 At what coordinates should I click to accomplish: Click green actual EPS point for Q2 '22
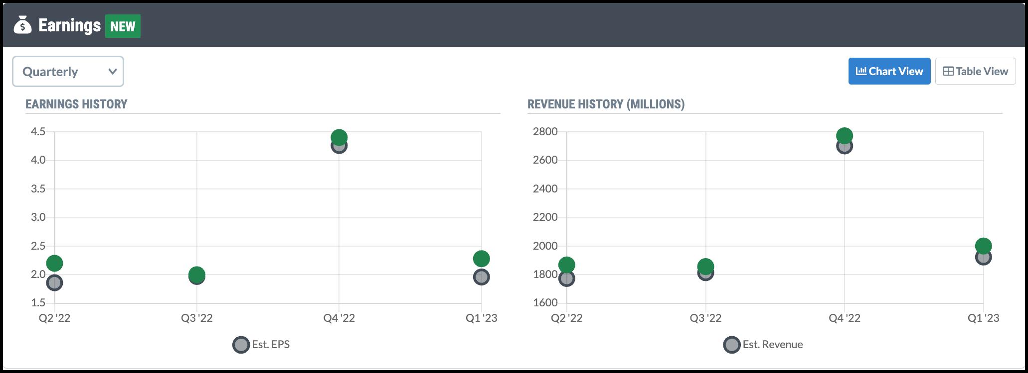[x=54, y=263]
